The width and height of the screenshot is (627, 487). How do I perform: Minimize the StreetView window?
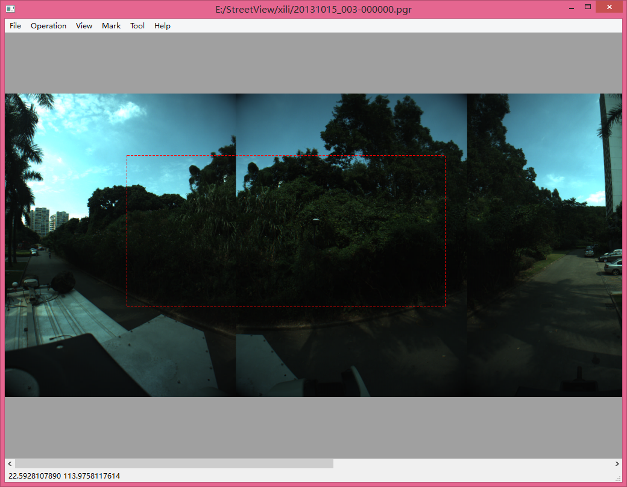[572, 7]
